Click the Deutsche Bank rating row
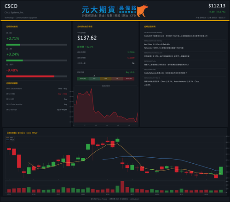The image size is (230, 202). coord(36,89)
